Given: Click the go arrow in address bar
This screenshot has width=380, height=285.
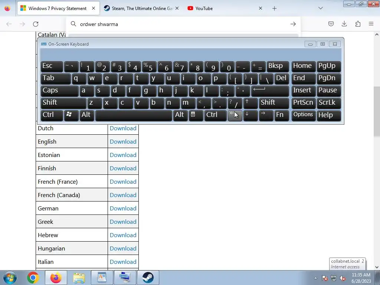Looking at the screenshot, I should (x=293, y=24).
